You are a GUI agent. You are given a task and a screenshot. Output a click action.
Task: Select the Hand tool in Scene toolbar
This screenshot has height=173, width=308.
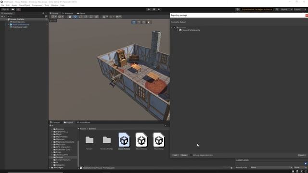[x=70, y=17]
